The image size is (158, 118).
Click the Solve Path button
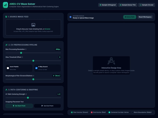[x=130, y=17]
